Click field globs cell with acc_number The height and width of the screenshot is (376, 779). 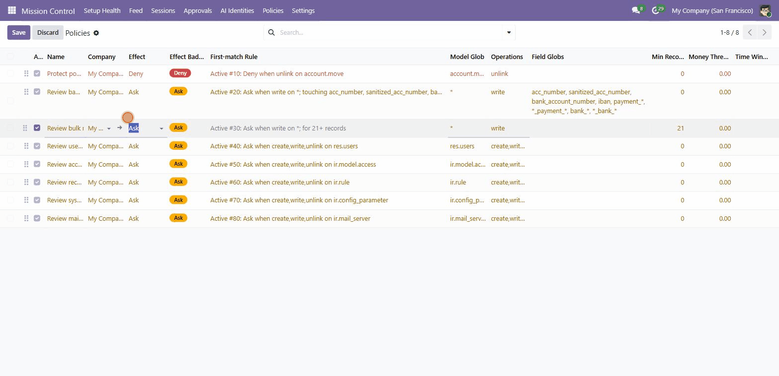(x=589, y=101)
